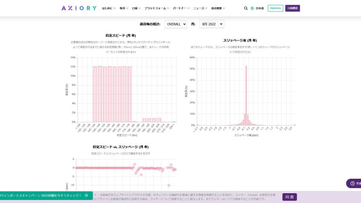Click the globe language icon
This screenshot has width=361, height=203.
tap(252, 8)
